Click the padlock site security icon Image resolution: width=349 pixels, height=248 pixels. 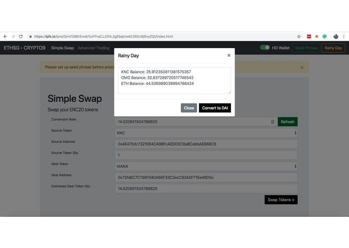(x=31, y=37)
